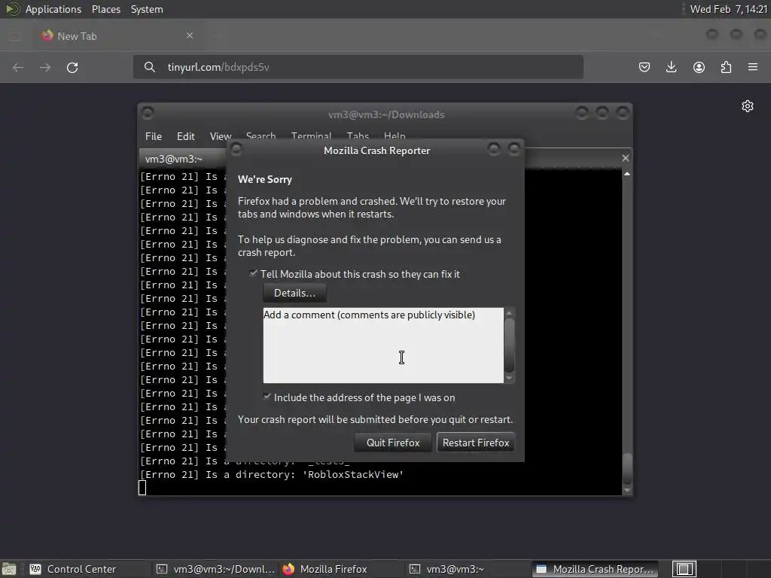Screen dimensions: 771x578
Task: Open the Firefox downloads panel
Action: (671, 67)
